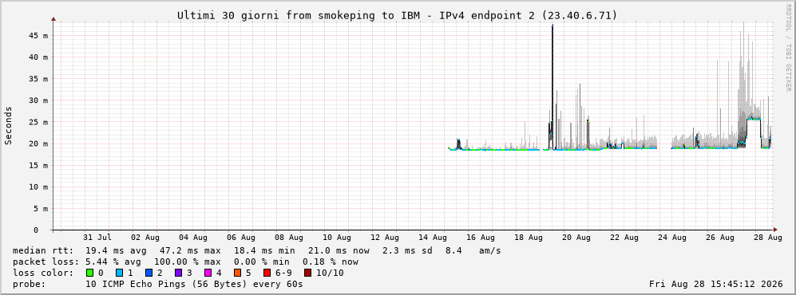Image resolution: width=796 pixels, height=295 pixels.
Task: Click the purple loss color 3 swatch
Action: pyautogui.click(x=178, y=273)
